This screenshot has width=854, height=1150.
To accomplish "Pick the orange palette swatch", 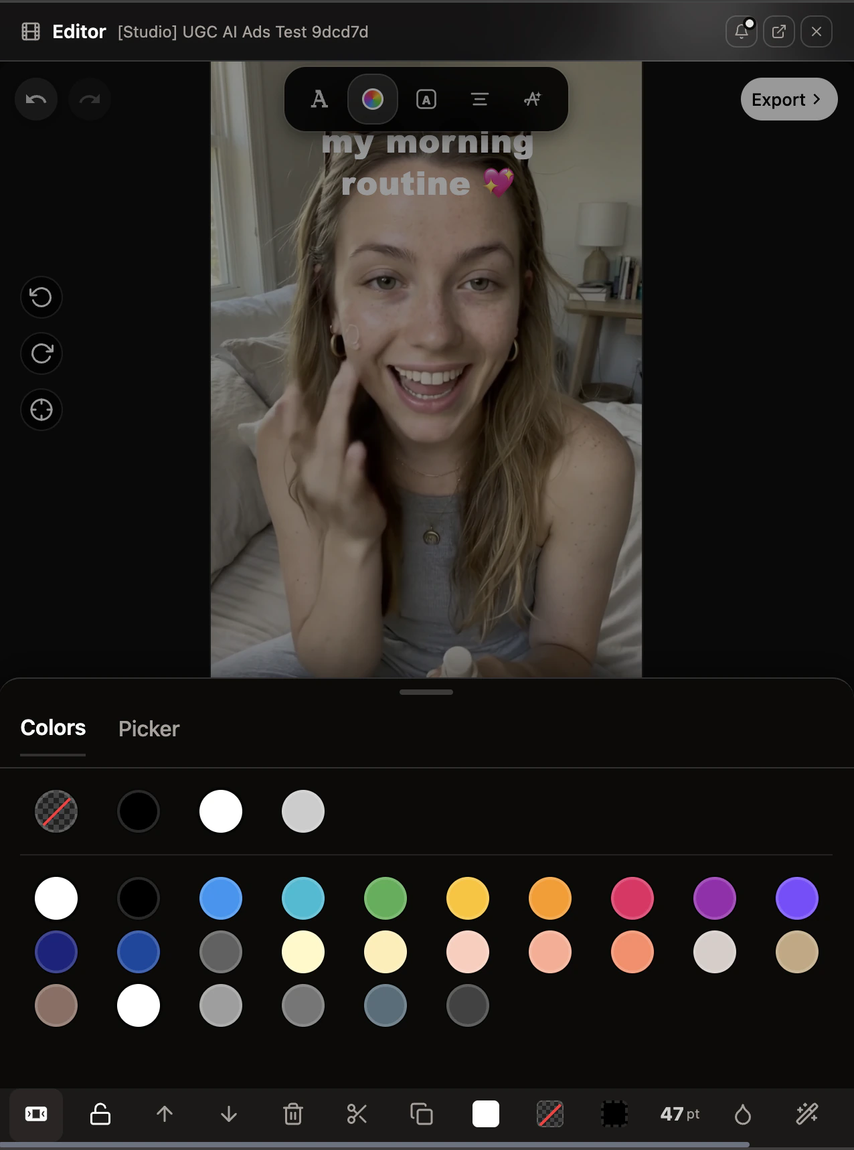I will click(550, 898).
